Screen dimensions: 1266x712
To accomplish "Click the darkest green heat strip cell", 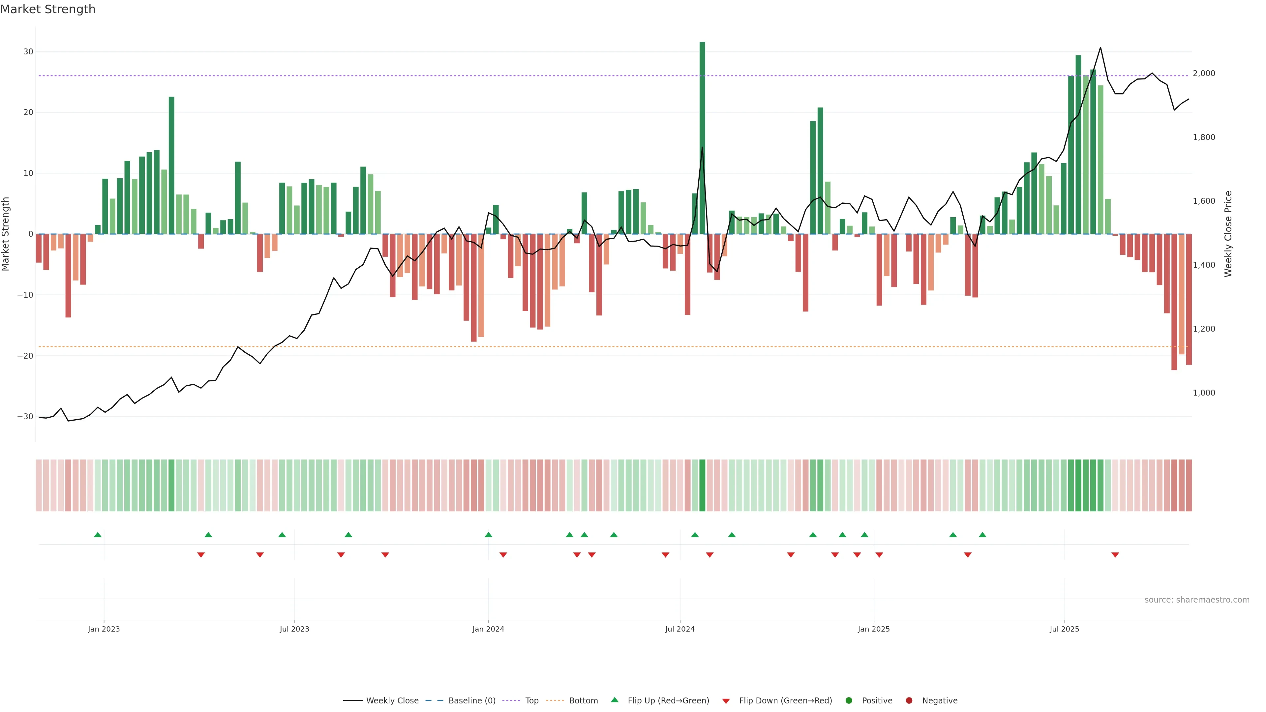I will [x=702, y=486].
